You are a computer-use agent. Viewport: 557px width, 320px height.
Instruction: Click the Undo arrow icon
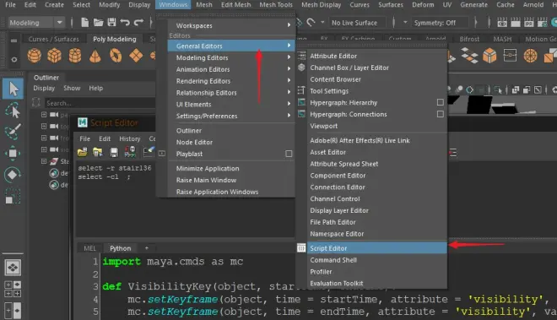125,23
